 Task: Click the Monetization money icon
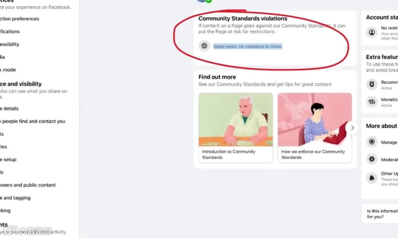pyautogui.click(x=371, y=102)
